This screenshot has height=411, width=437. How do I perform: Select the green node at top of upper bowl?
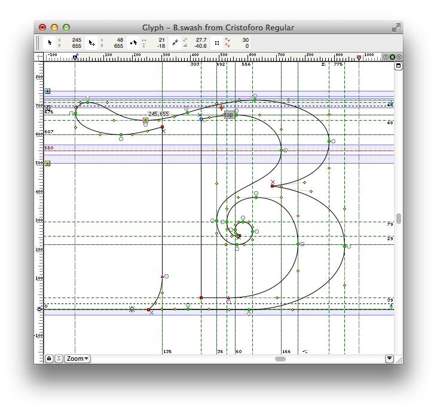point(255,100)
